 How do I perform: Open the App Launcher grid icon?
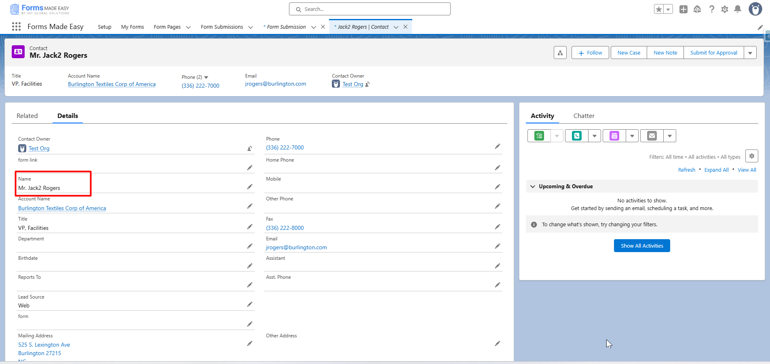[x=16, y=27]
